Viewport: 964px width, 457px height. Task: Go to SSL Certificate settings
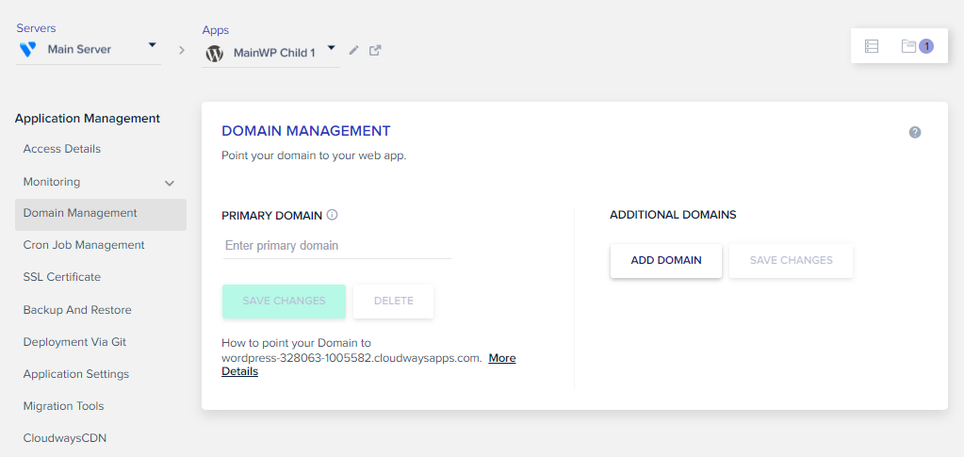[x=61, y=277]
